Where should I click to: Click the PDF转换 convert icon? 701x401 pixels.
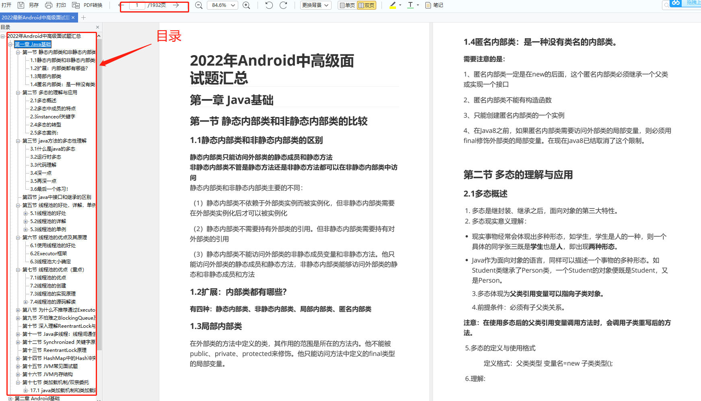coord(76,5)
